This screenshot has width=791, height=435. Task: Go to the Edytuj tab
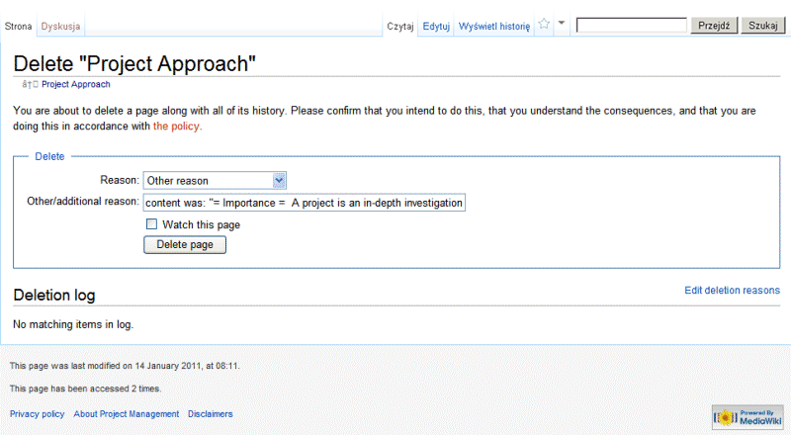tap(436, 26)
